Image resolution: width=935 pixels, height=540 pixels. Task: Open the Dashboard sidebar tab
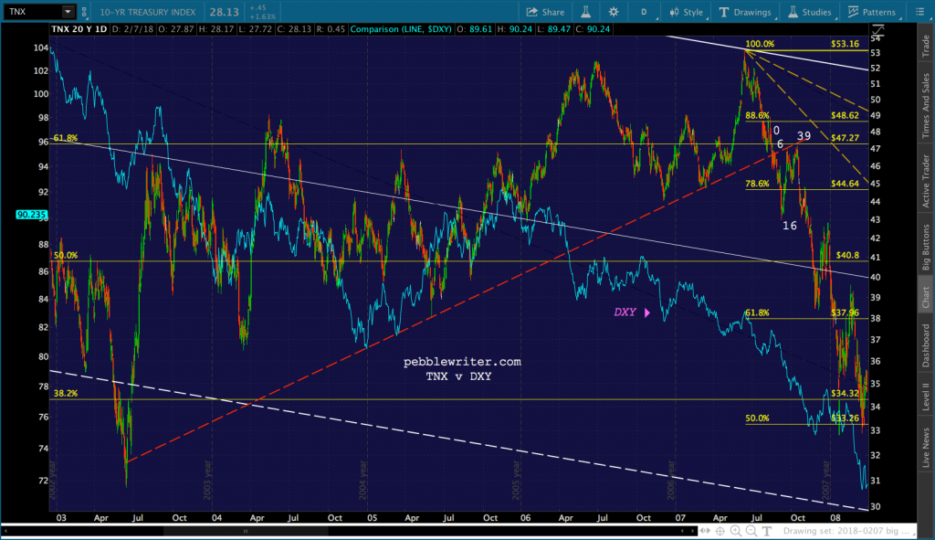pyautogui.click(x=926, y=345)
